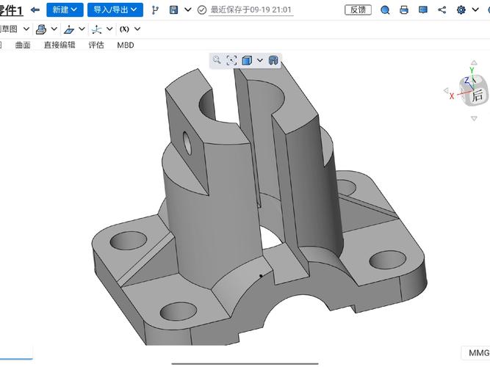The width and height of the screenshot is (490, 367).
Task: Expand the coordinate system dropdown chevron
Action: [109, 29]
